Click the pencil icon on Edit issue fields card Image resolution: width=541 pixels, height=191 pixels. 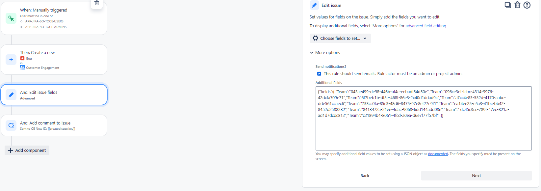click(x=11, y=95)
